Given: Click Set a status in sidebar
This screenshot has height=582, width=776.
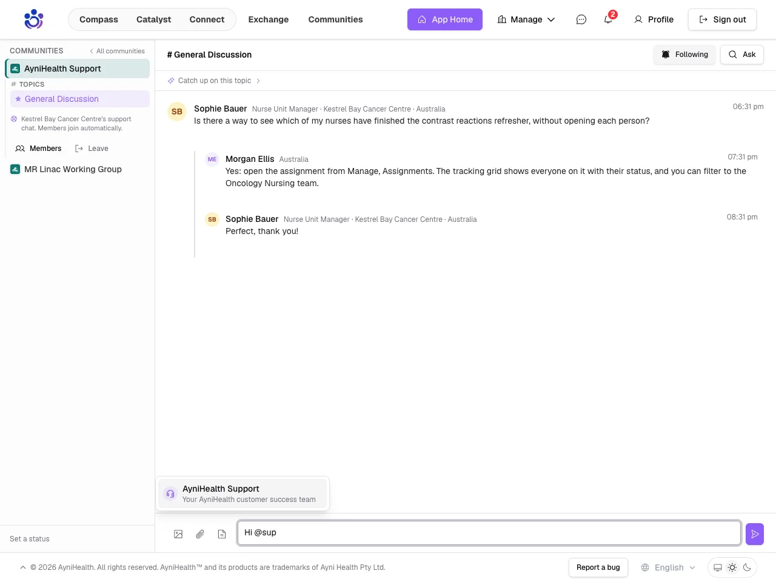Looking at the screenshot, I should tap(30, 539).
